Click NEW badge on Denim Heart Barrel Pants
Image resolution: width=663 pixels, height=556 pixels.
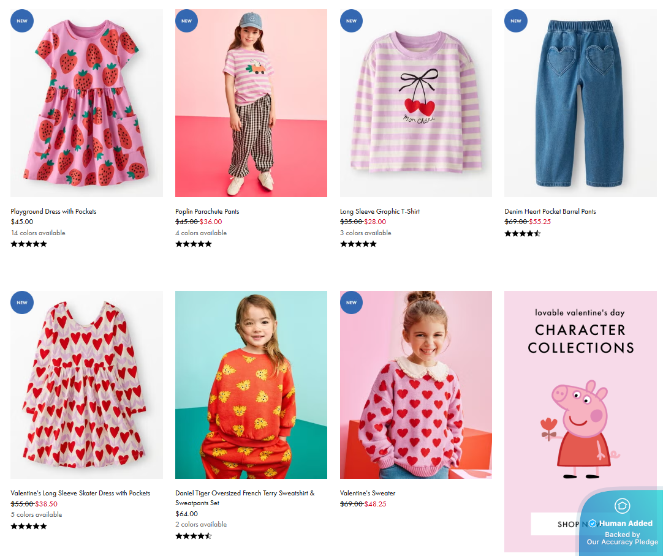coord(516,20)
